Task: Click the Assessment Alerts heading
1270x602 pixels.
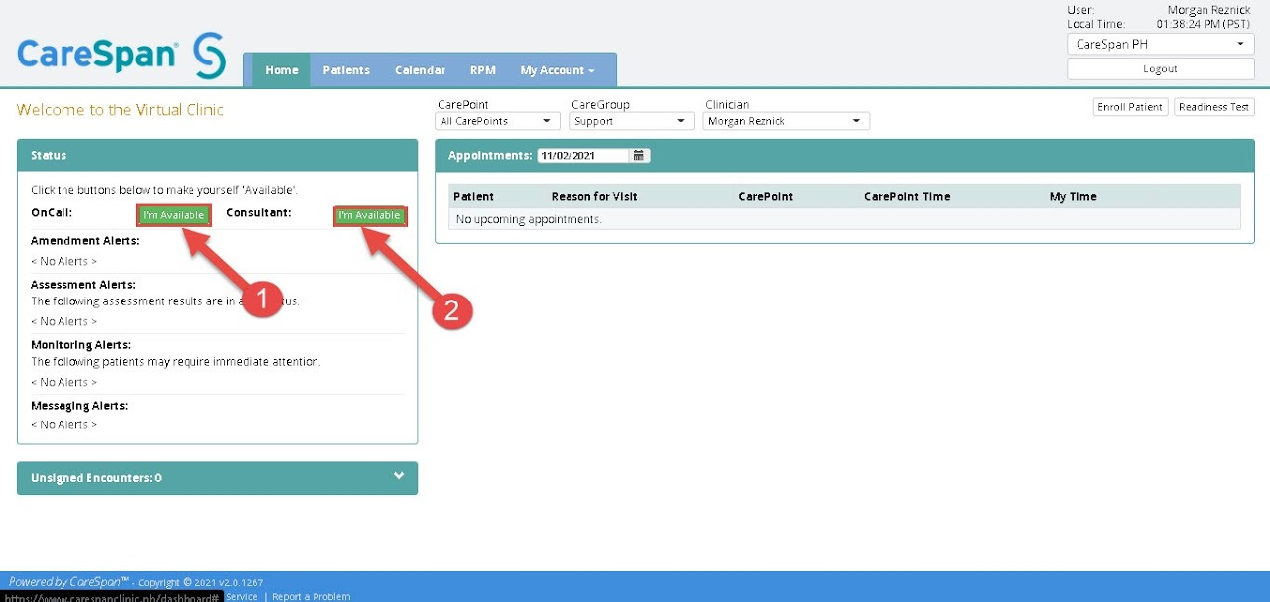Action: (83, 284)
